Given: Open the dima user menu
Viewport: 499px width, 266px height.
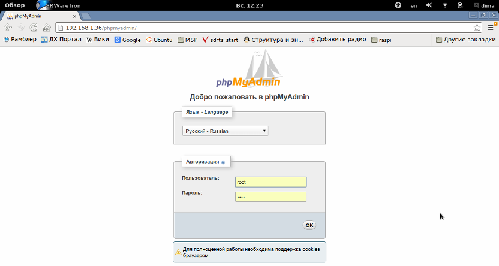Looking at the screenshot, I should click(x=484, y=5).
